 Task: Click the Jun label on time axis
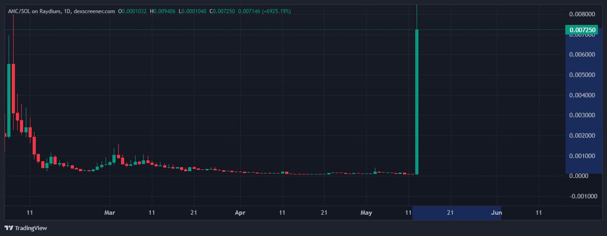[x=496, y=213]
